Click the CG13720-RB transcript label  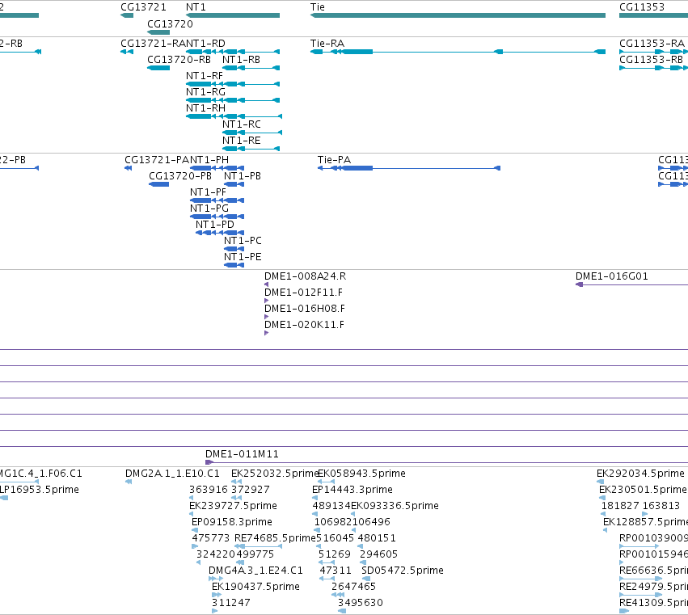pos(179,60)
